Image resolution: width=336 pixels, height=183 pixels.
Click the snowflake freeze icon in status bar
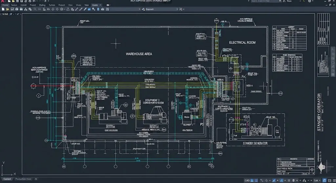[x=293, y=180]
